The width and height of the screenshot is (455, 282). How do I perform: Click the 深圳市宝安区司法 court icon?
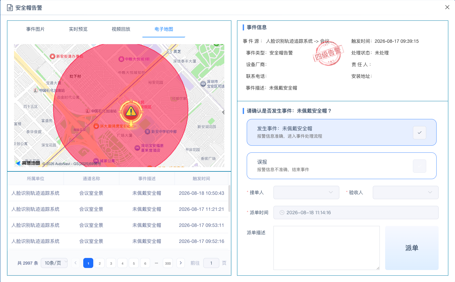[x=203, y=84]
